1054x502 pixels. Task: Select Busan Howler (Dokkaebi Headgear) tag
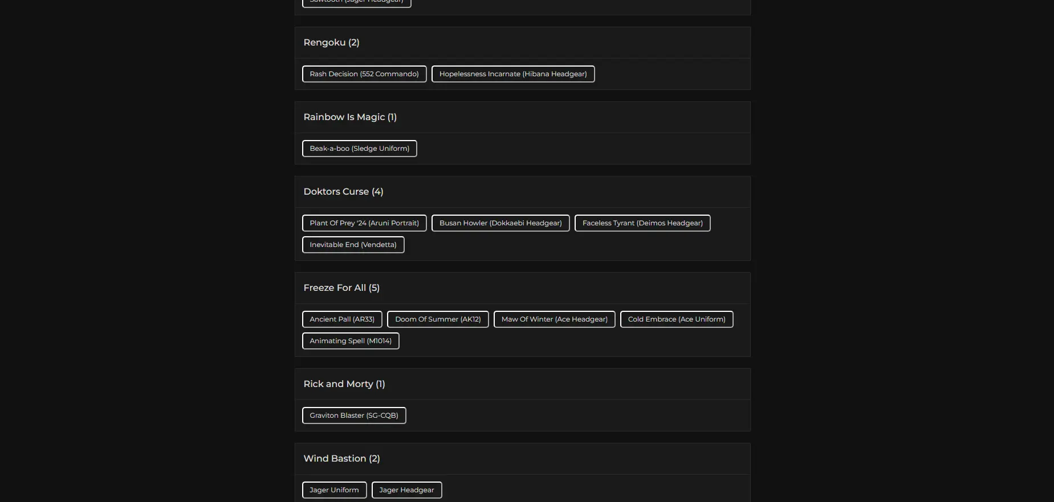[x=500, y=223]
